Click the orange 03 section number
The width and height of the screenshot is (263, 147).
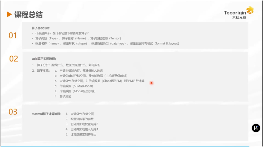[13, 112]
